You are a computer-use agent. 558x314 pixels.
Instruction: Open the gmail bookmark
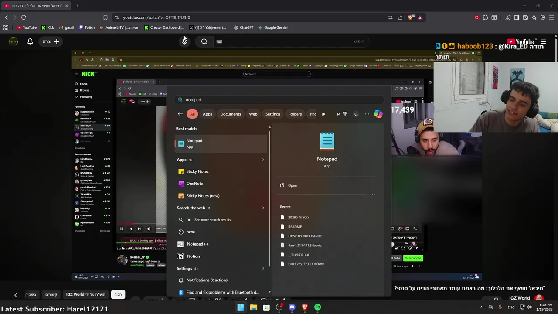pyautogui.click(x=66, y=27)
